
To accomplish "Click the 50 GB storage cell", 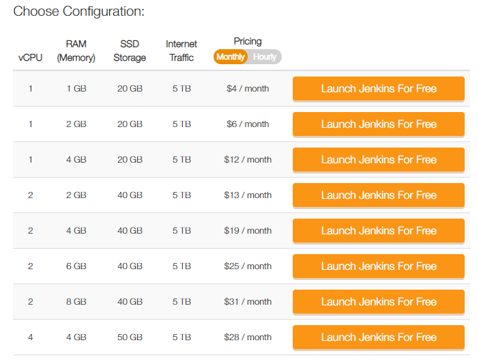I will 130,337.
